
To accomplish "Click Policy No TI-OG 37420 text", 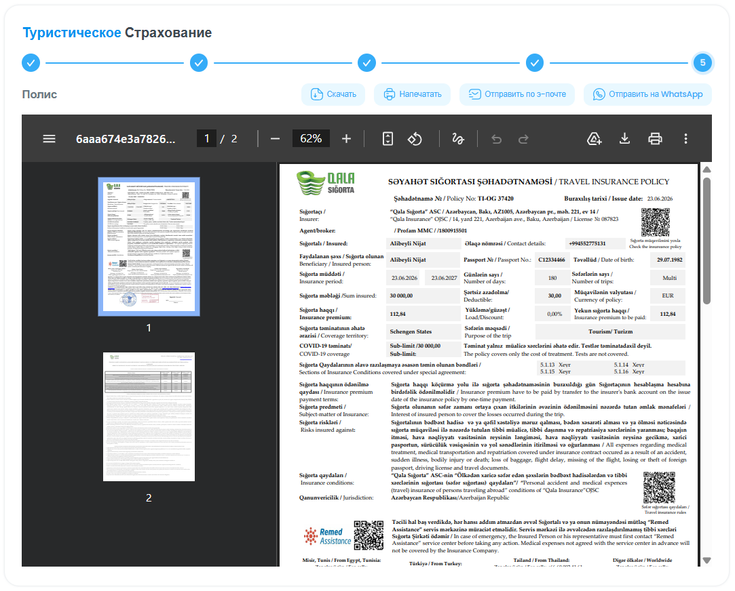I will click(x=453, y=199).
